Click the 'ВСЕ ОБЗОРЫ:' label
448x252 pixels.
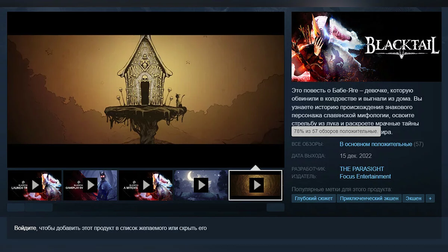(x=308, y=144)
